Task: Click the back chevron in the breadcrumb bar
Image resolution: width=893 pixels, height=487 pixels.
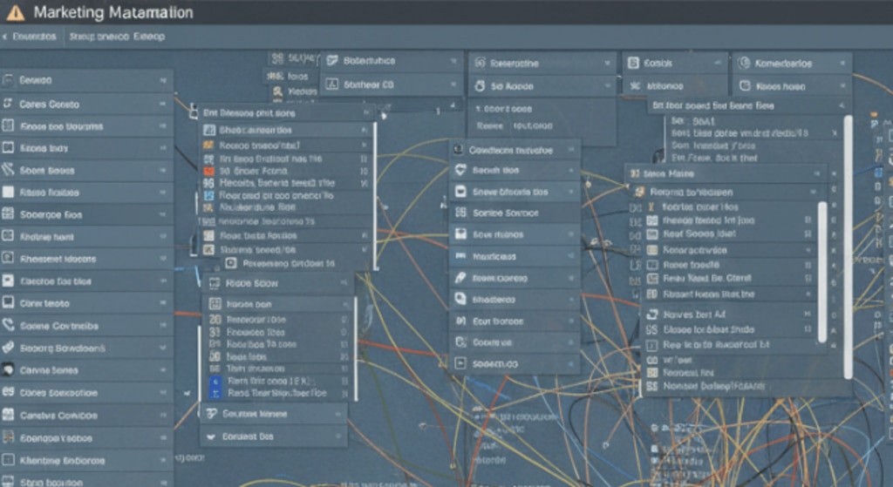Action: pos(5,37)
